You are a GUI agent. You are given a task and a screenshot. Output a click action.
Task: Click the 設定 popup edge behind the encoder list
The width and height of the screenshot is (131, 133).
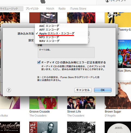(89, 40)
